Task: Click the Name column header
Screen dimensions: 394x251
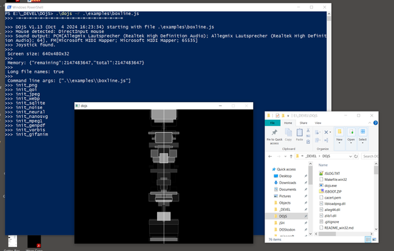Action: pyautogui.click(x=323, y=165)
